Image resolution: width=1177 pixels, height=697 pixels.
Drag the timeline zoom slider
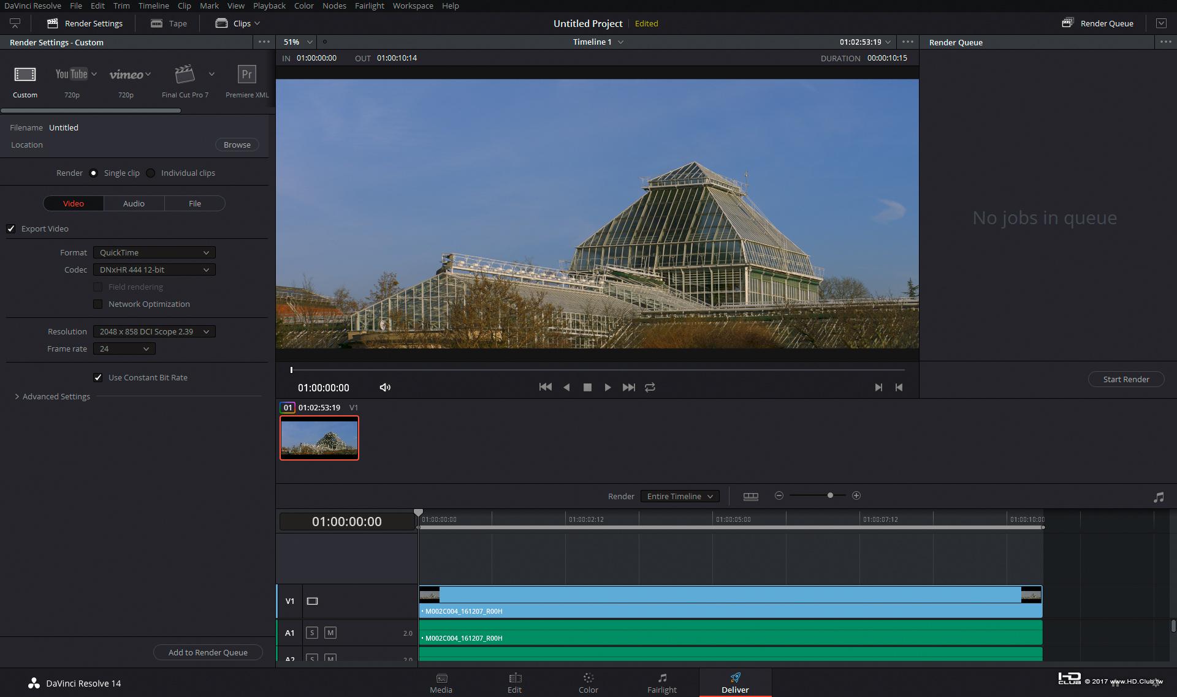click(x=829, y=495)
